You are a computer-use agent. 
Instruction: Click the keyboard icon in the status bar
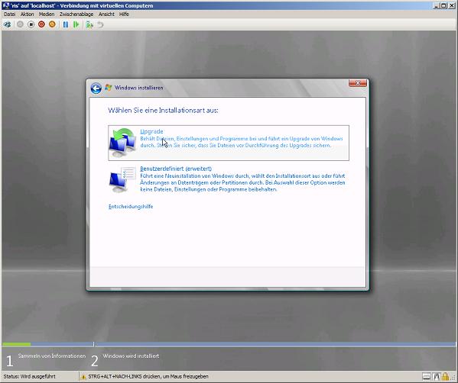pyautogui.click(x=427, y=377)
